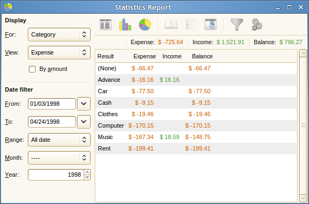Select the Clothes category row
Screen dimensions: 309x204
(196, 114)
